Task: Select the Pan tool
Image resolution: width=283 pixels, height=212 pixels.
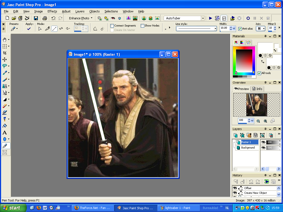Action: point(5,39)
